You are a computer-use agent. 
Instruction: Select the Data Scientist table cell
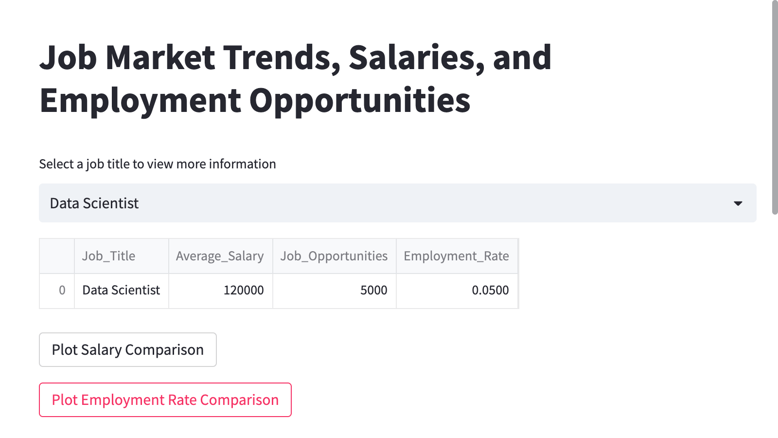point(121,291)
